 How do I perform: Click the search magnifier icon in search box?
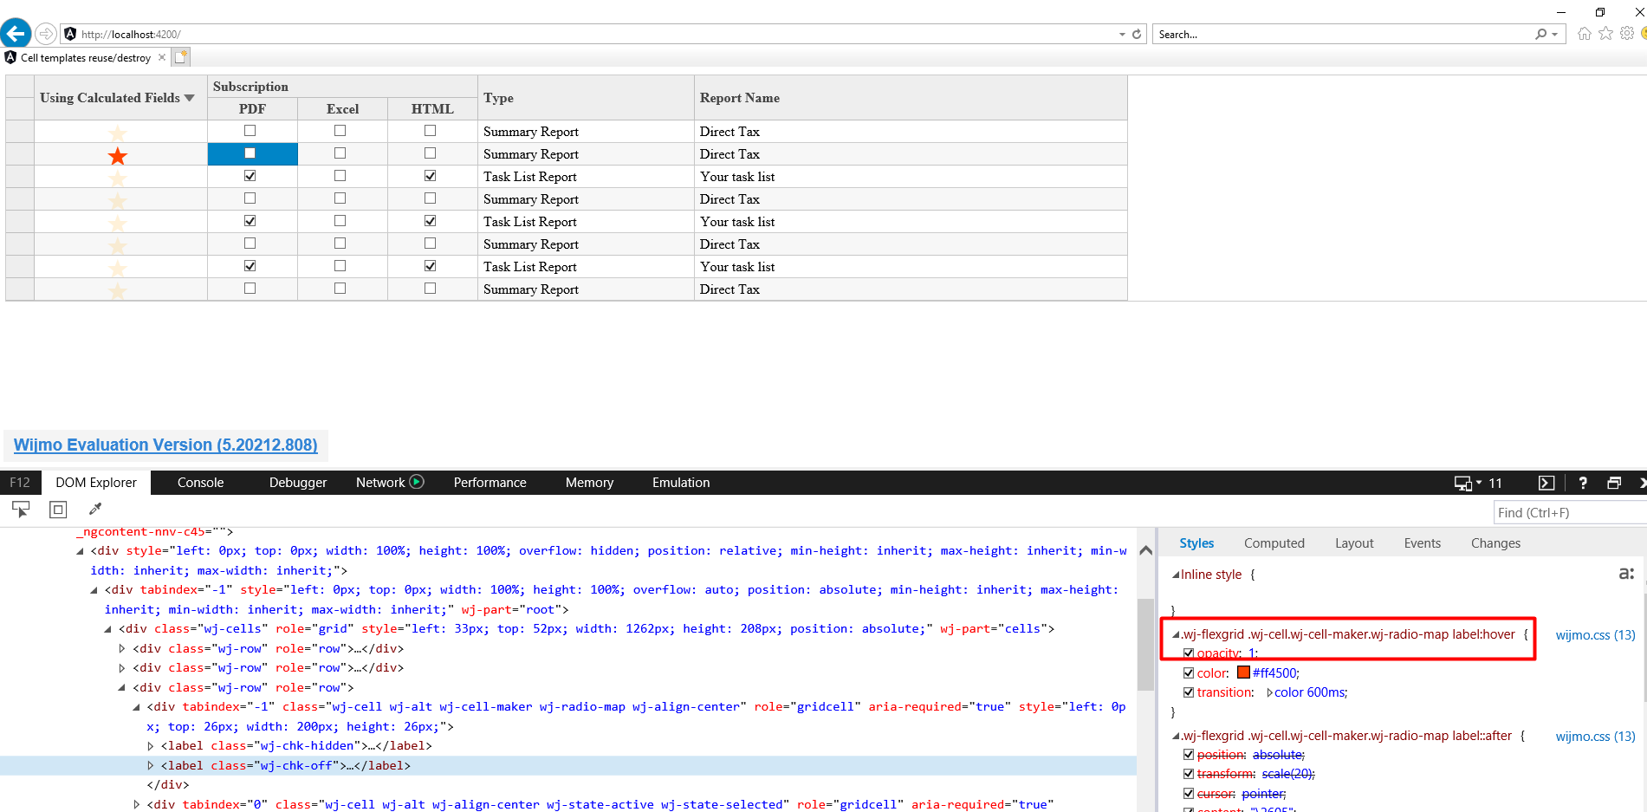(x=1540, y=35)
